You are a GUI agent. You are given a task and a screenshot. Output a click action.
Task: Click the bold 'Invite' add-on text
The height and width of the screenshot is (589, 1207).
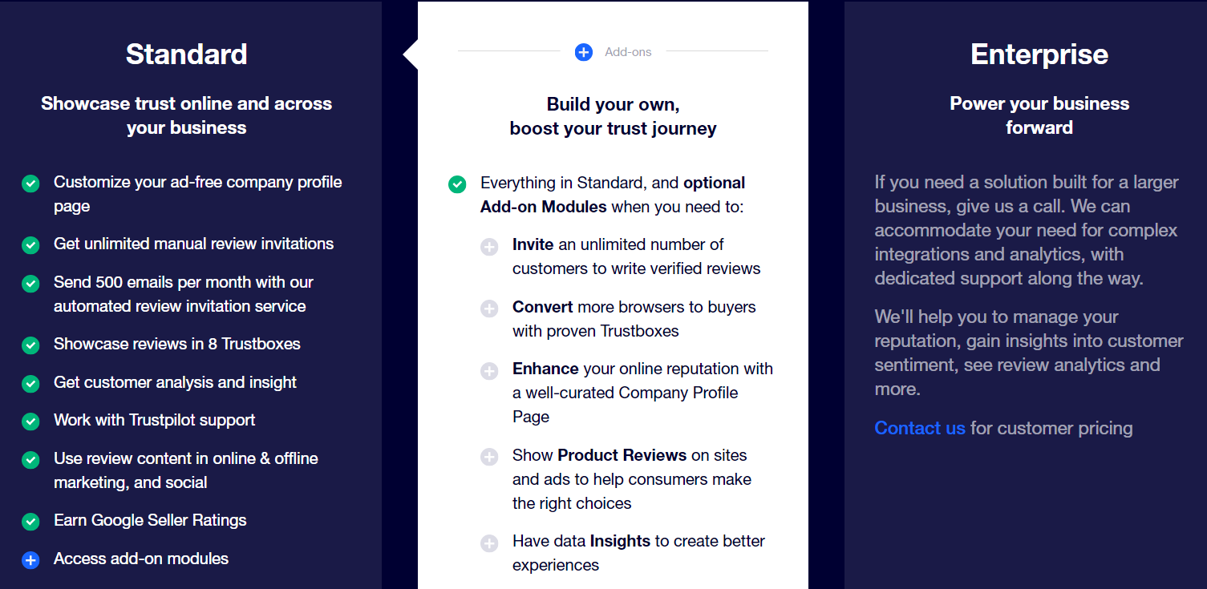(533, 244)
